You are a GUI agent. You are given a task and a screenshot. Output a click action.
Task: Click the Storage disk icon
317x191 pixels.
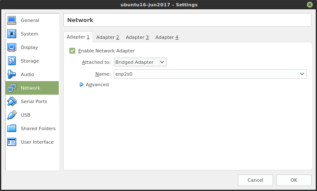(12, 61)
